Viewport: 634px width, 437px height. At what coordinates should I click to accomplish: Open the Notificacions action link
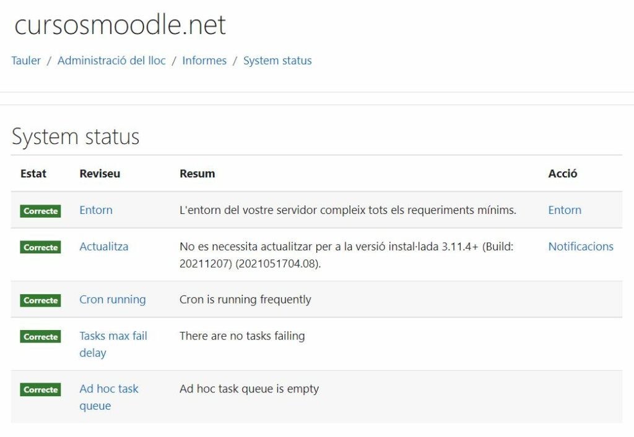click(x=581, y=246)
